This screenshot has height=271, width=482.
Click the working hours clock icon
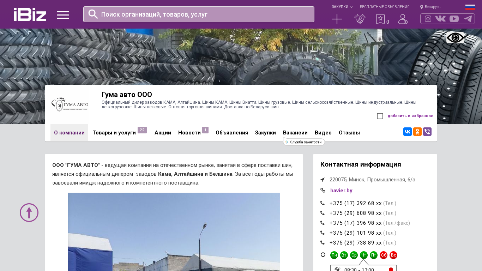pos(323,255)
